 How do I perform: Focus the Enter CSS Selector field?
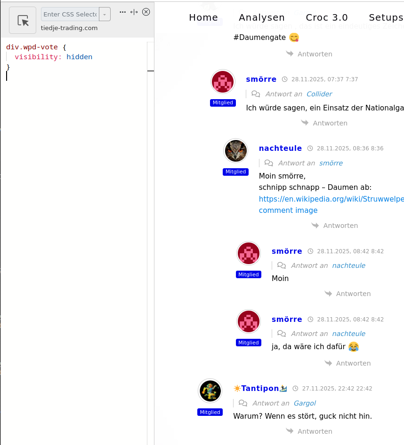[x=70, y=14]
